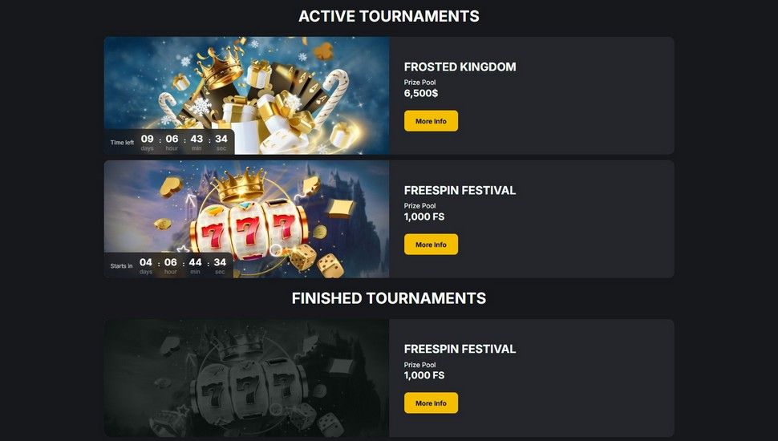Open More Info for Frosted Kingdom
This screenshot has height=441, width=778.
431,121
